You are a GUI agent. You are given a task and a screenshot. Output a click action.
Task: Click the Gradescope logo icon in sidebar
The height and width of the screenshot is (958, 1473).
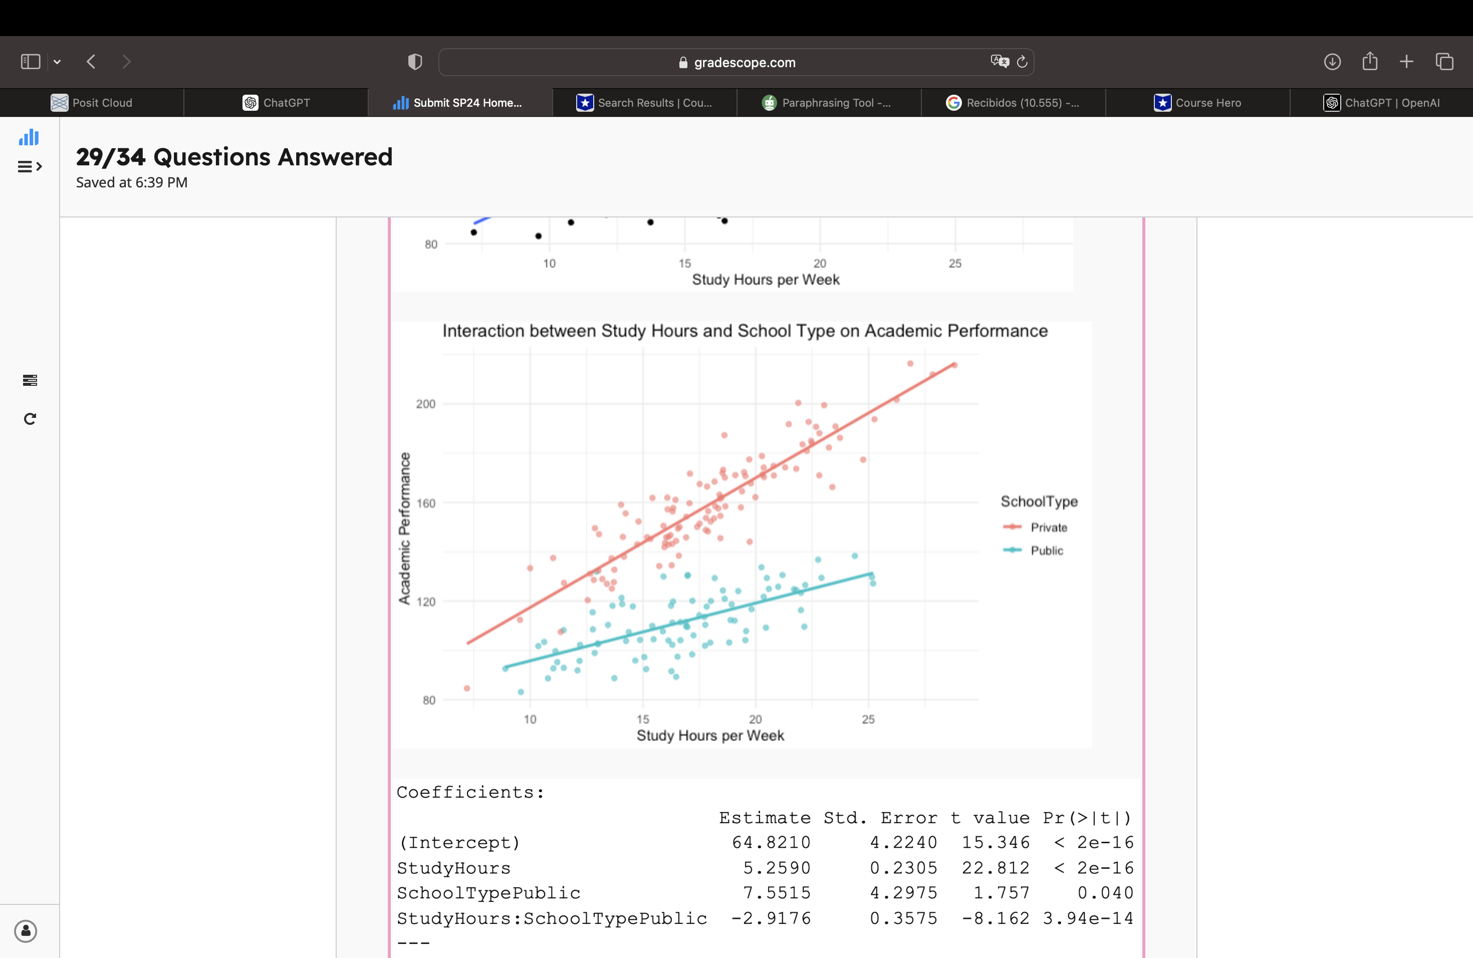29,137
